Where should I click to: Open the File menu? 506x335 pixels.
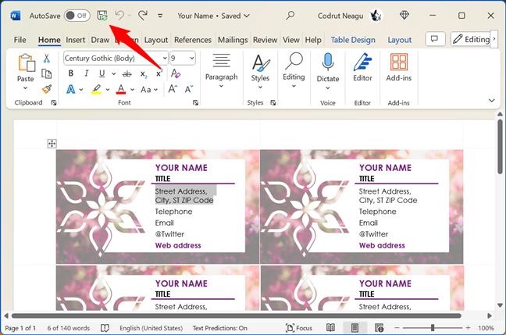click(x=20, y=40)
